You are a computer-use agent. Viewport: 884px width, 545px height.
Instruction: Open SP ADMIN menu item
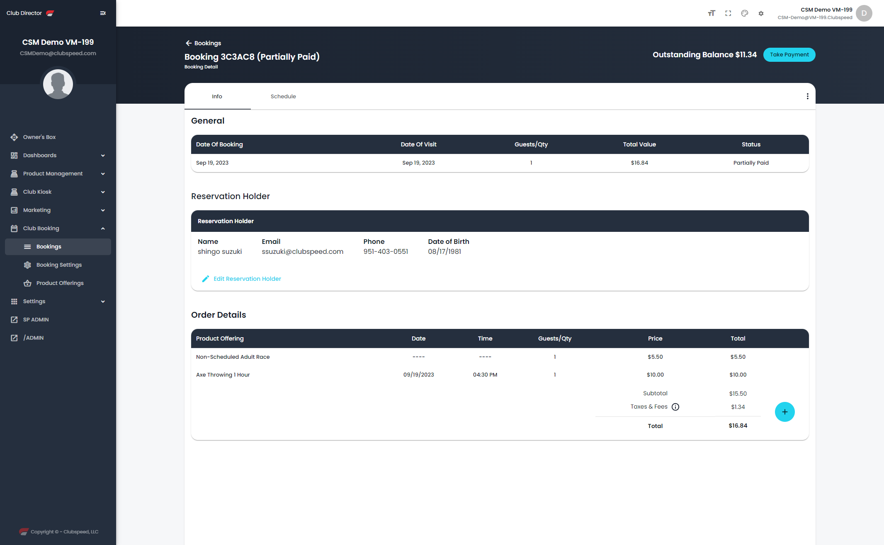point(58,320)
